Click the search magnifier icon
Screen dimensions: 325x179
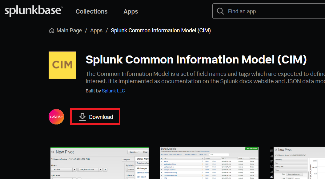point(220,11)
